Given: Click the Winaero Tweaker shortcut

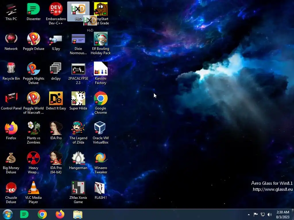Looking at the screenshot, I should pyautogui.click(x=101, y=163).
